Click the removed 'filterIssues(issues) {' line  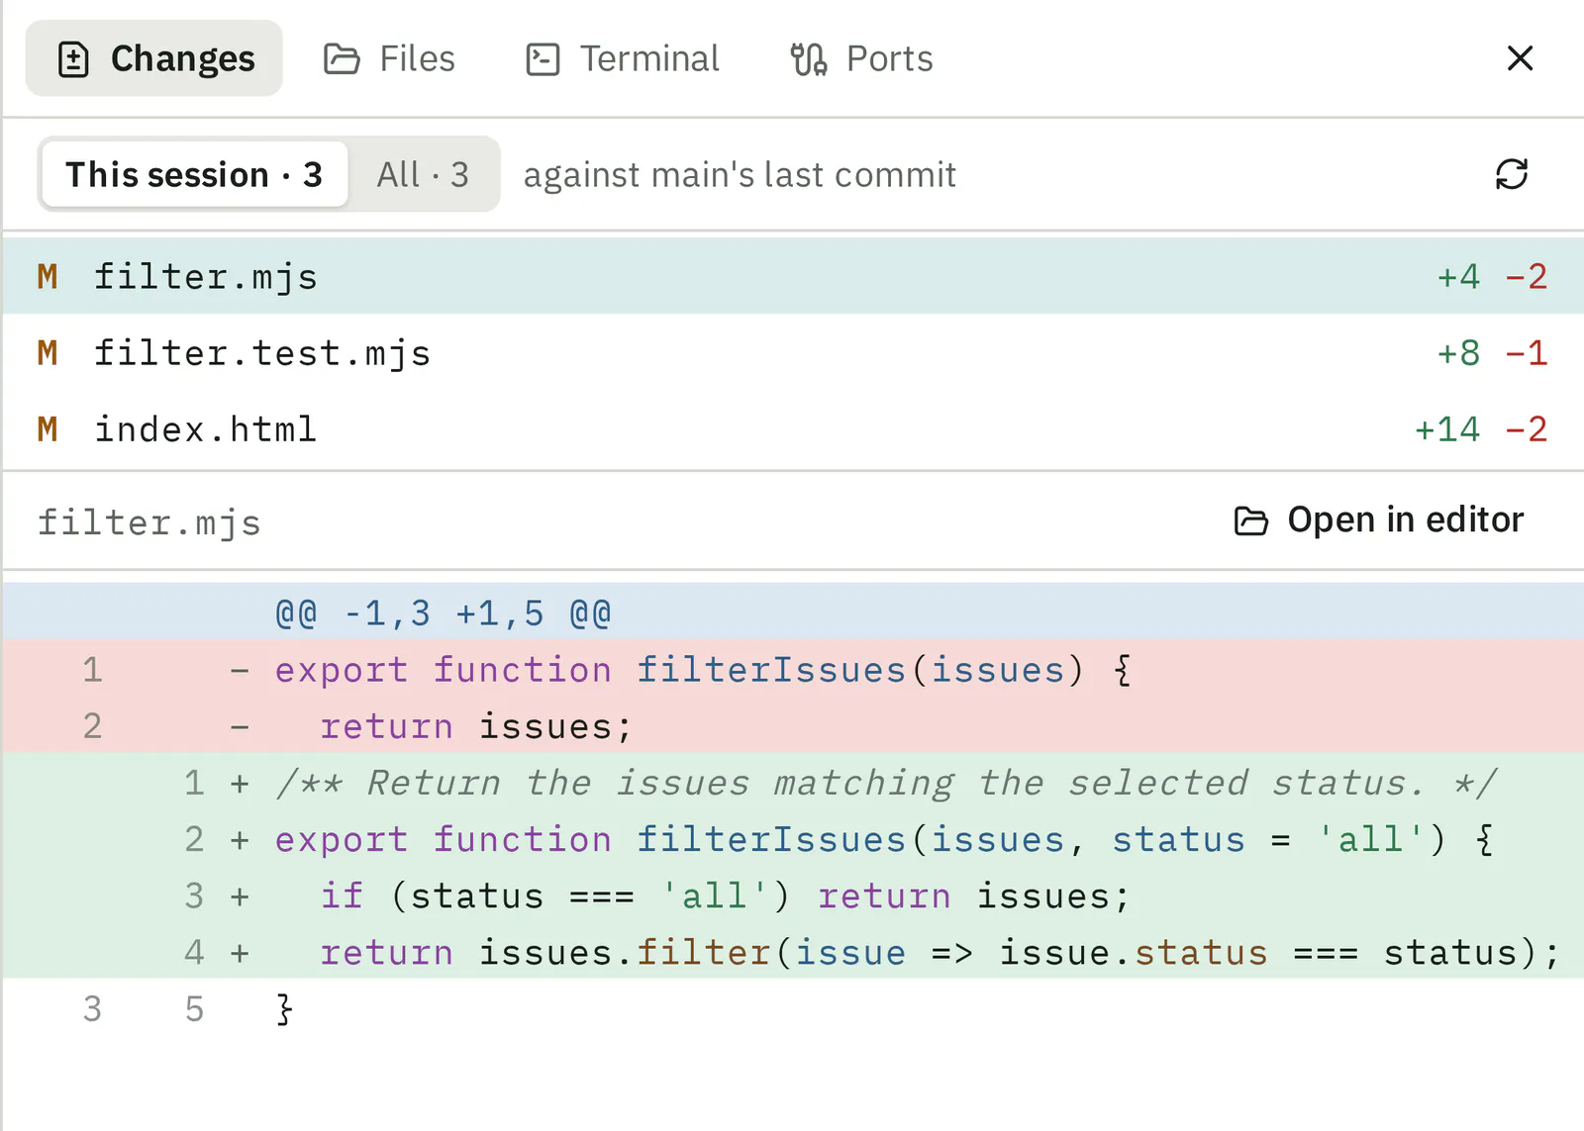(x=792, y=669)
